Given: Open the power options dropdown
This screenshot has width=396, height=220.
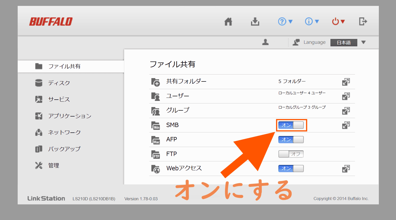Looking at the screenshot, I should (338, 22).
